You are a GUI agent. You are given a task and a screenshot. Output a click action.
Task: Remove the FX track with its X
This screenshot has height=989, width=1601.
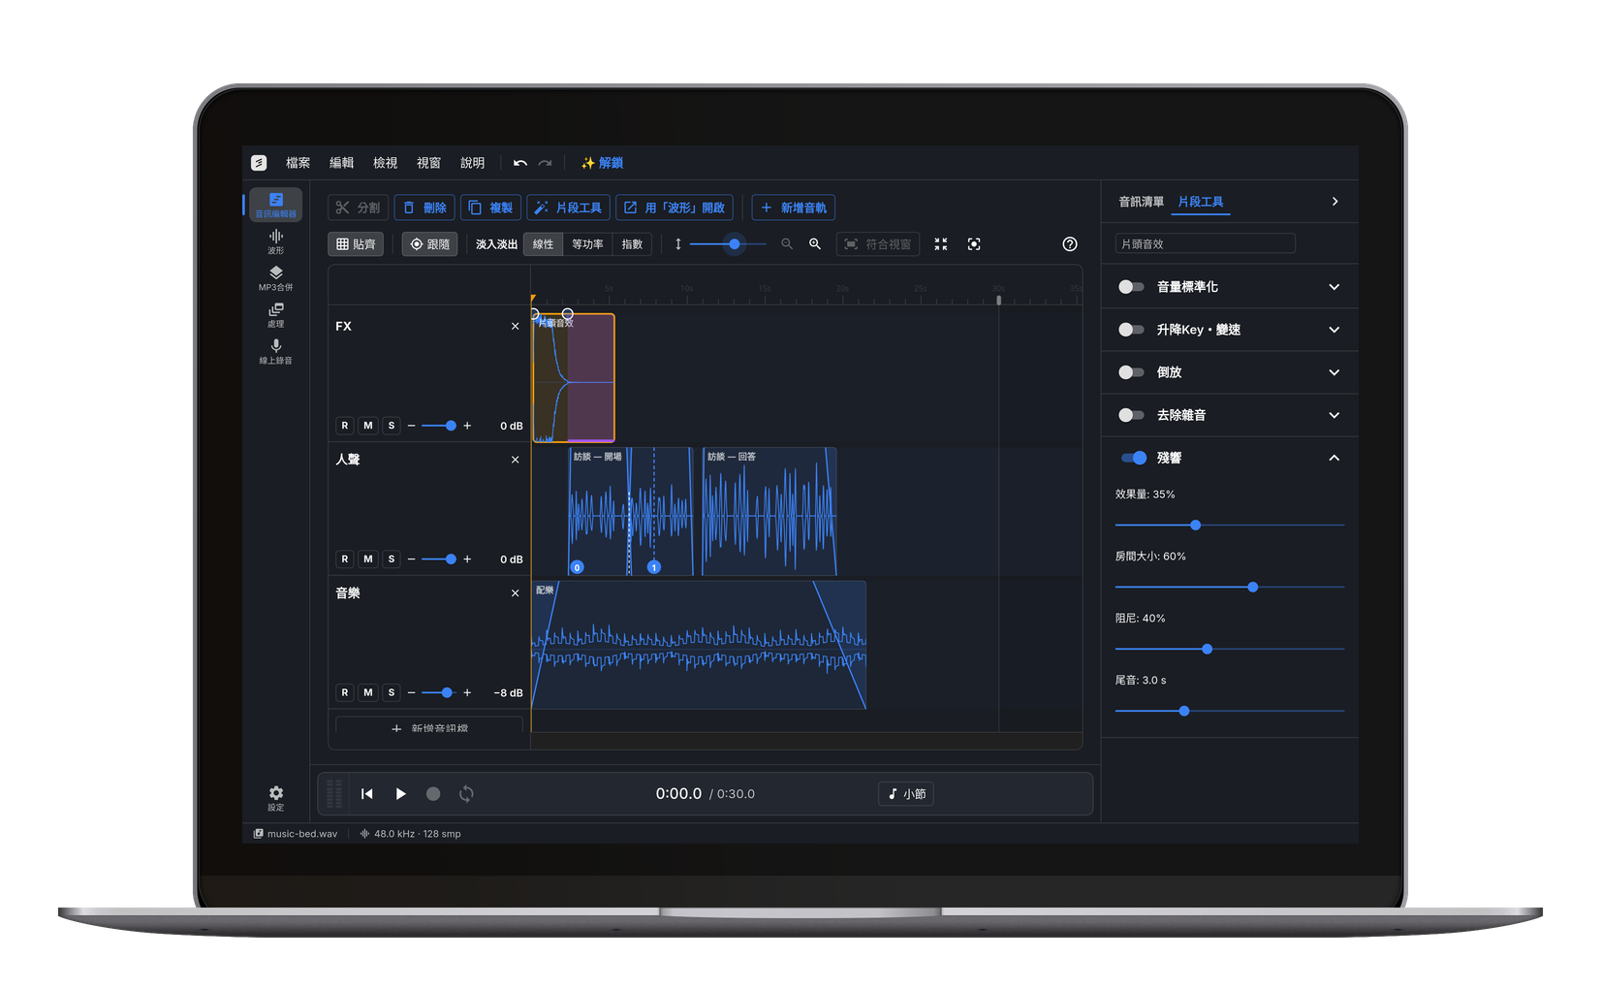[x=516, y=327]
